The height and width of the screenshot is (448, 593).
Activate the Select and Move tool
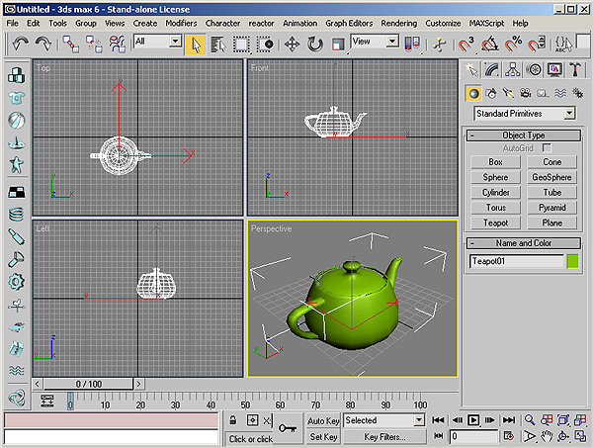(x=293, y=44)
